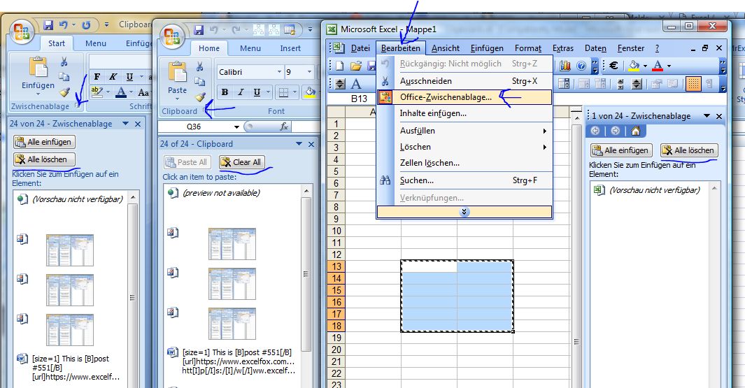Screen dimensions: 745x388
Task: Open the Ansicht menu
Action: tap(445, 48)
